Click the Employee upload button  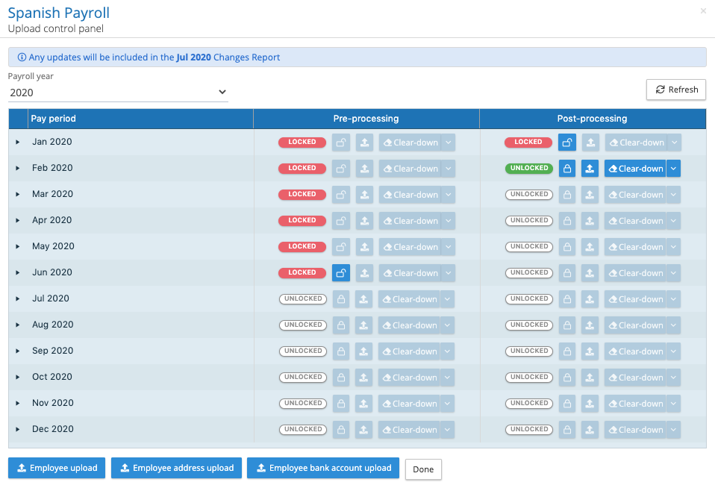click(57, 468)
